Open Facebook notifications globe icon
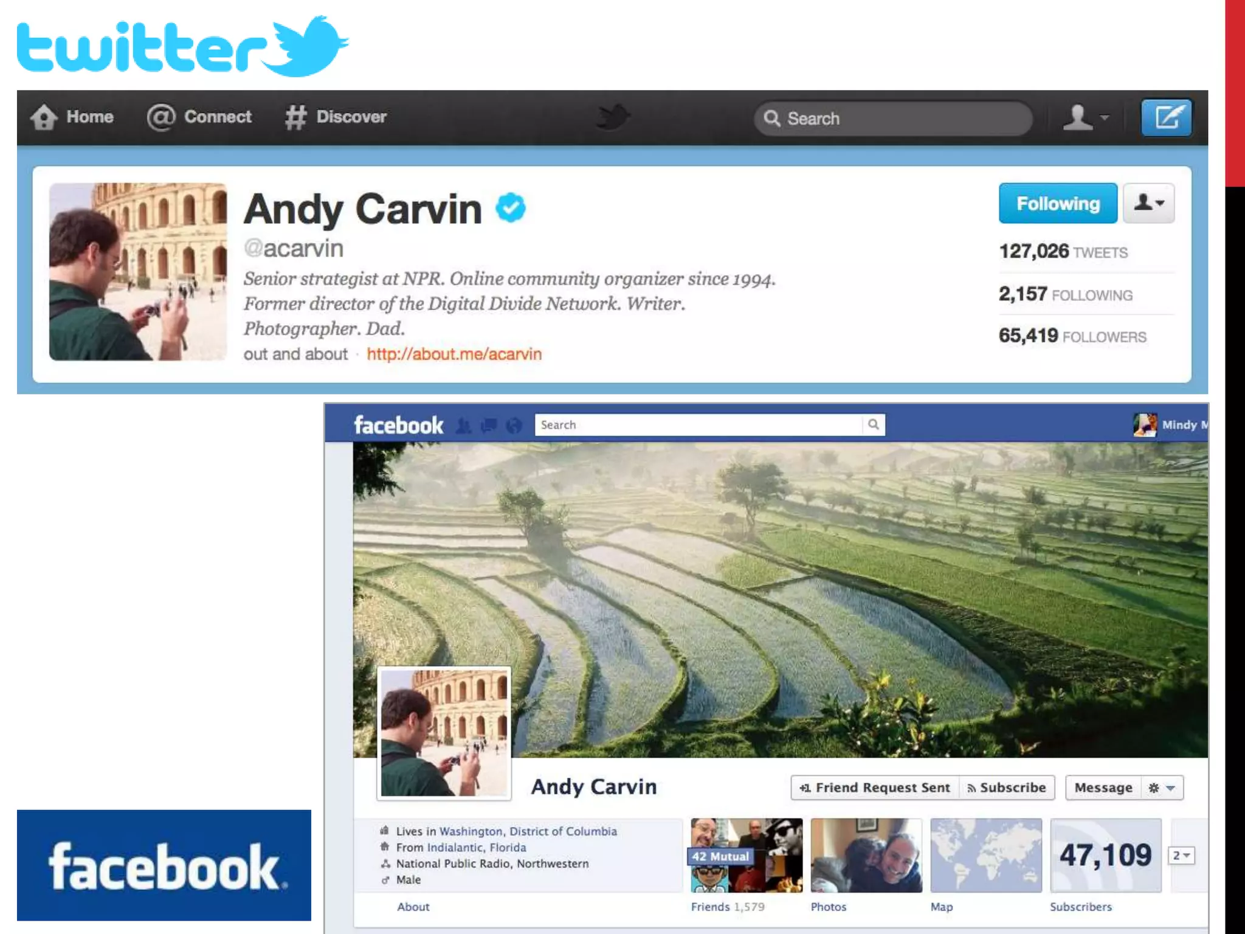1245x934 pixels. (514, 426)
